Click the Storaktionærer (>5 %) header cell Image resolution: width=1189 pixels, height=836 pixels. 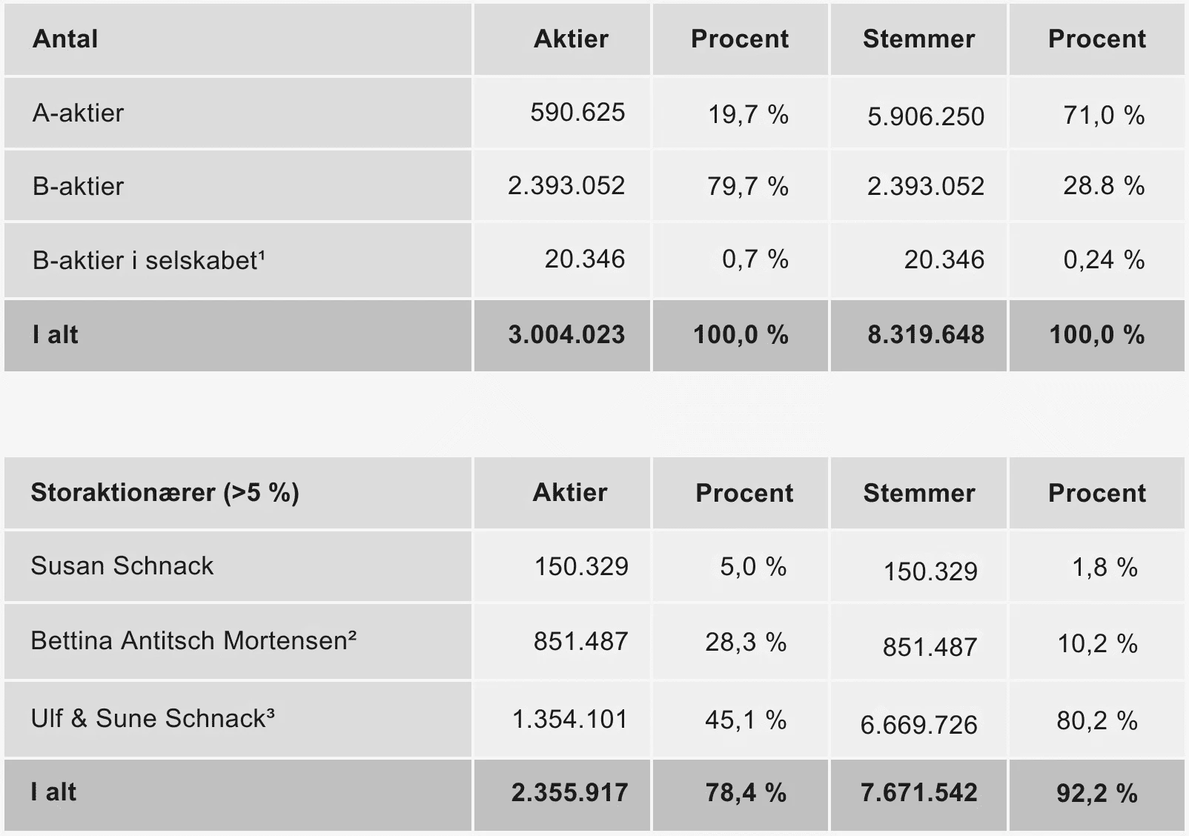(165, 493)
